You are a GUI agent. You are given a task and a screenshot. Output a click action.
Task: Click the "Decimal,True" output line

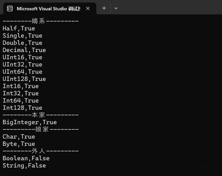(x=24, y=50)
